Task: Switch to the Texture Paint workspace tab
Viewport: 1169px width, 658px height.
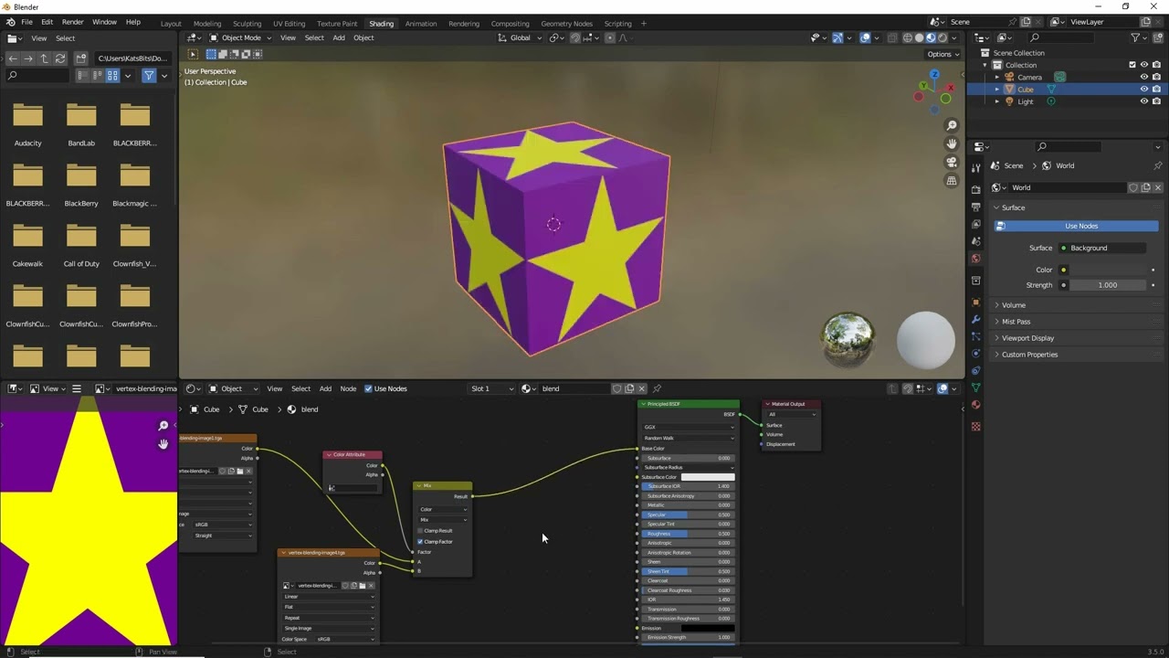Action: point(337,24)
